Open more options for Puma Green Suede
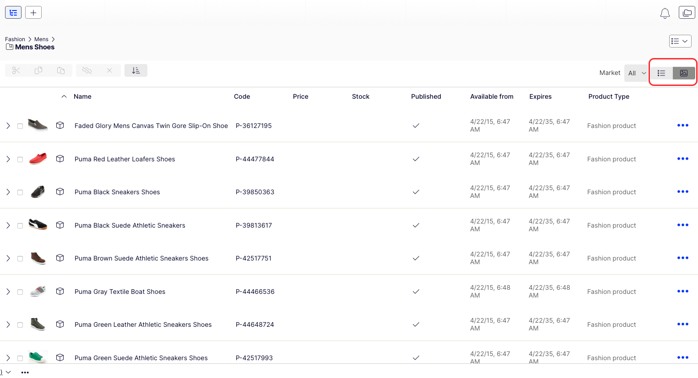The image size is (698, 378). tap(683, 357)
